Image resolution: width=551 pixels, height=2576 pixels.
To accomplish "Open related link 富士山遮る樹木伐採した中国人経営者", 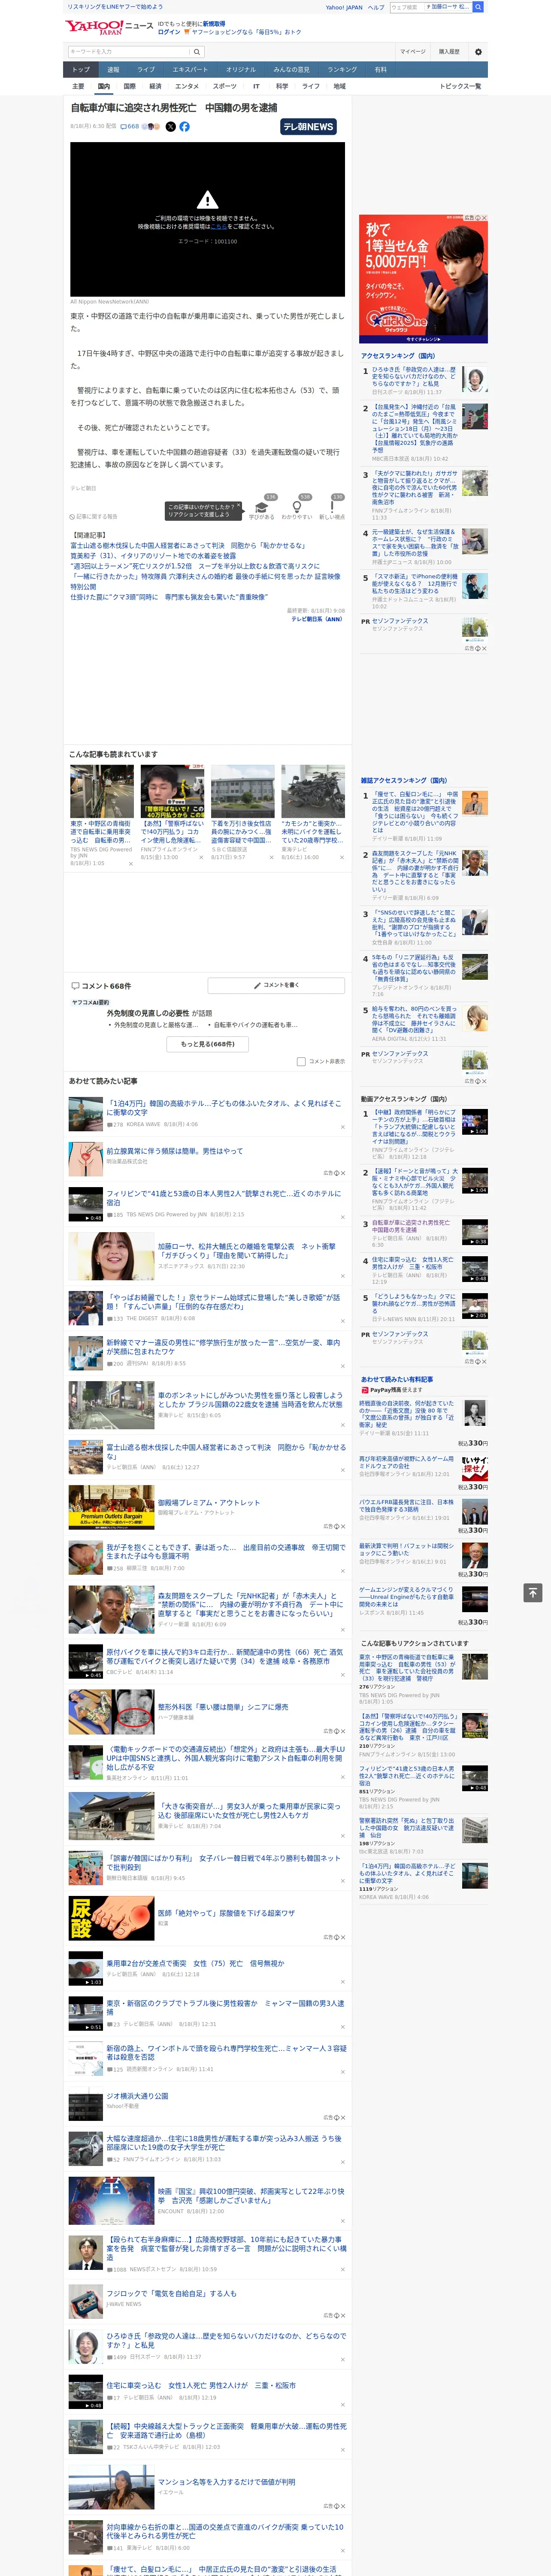I will 187,546.
